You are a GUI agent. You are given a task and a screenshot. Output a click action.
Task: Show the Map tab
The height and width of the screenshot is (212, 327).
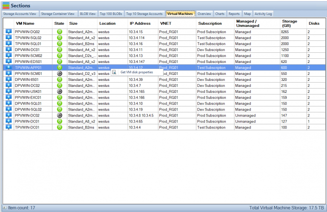(x=247, y=14)
